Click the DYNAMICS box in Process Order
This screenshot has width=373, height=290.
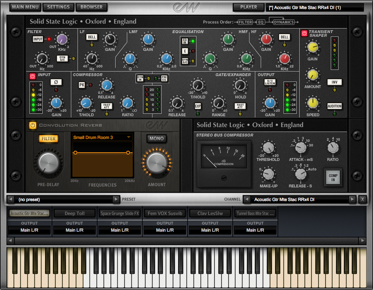283,22
